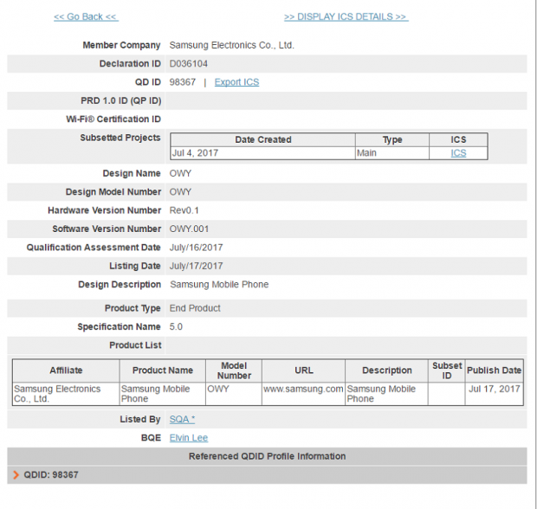Image resolution: width=537 pixels, height=509 pixels.
Task: Open the ICS link in the Jul 4, 2017 row
Action: click(458, 153)
